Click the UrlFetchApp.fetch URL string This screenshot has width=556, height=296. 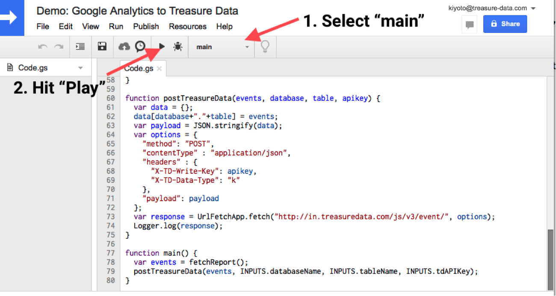coord(361,217)
